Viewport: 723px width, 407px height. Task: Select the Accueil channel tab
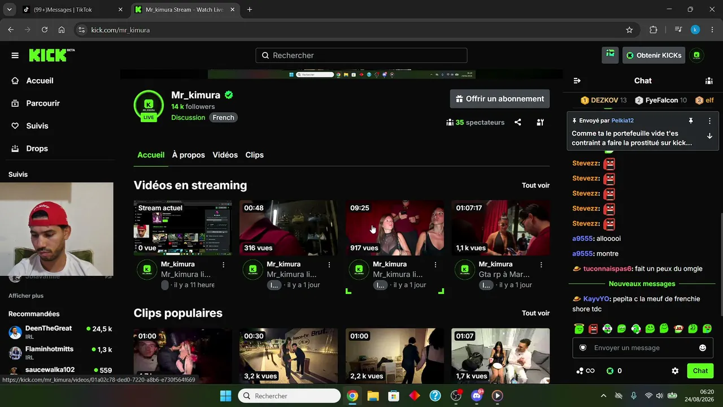pos(151,155)
